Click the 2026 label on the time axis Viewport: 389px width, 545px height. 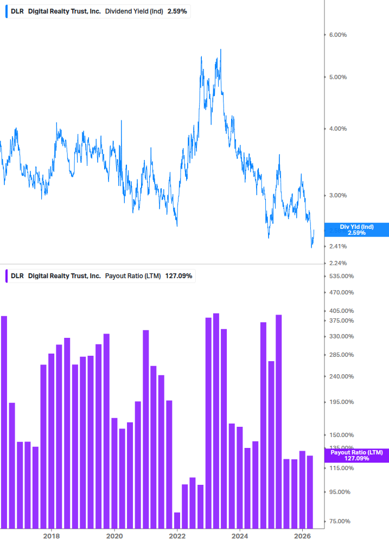click(302, 536)
